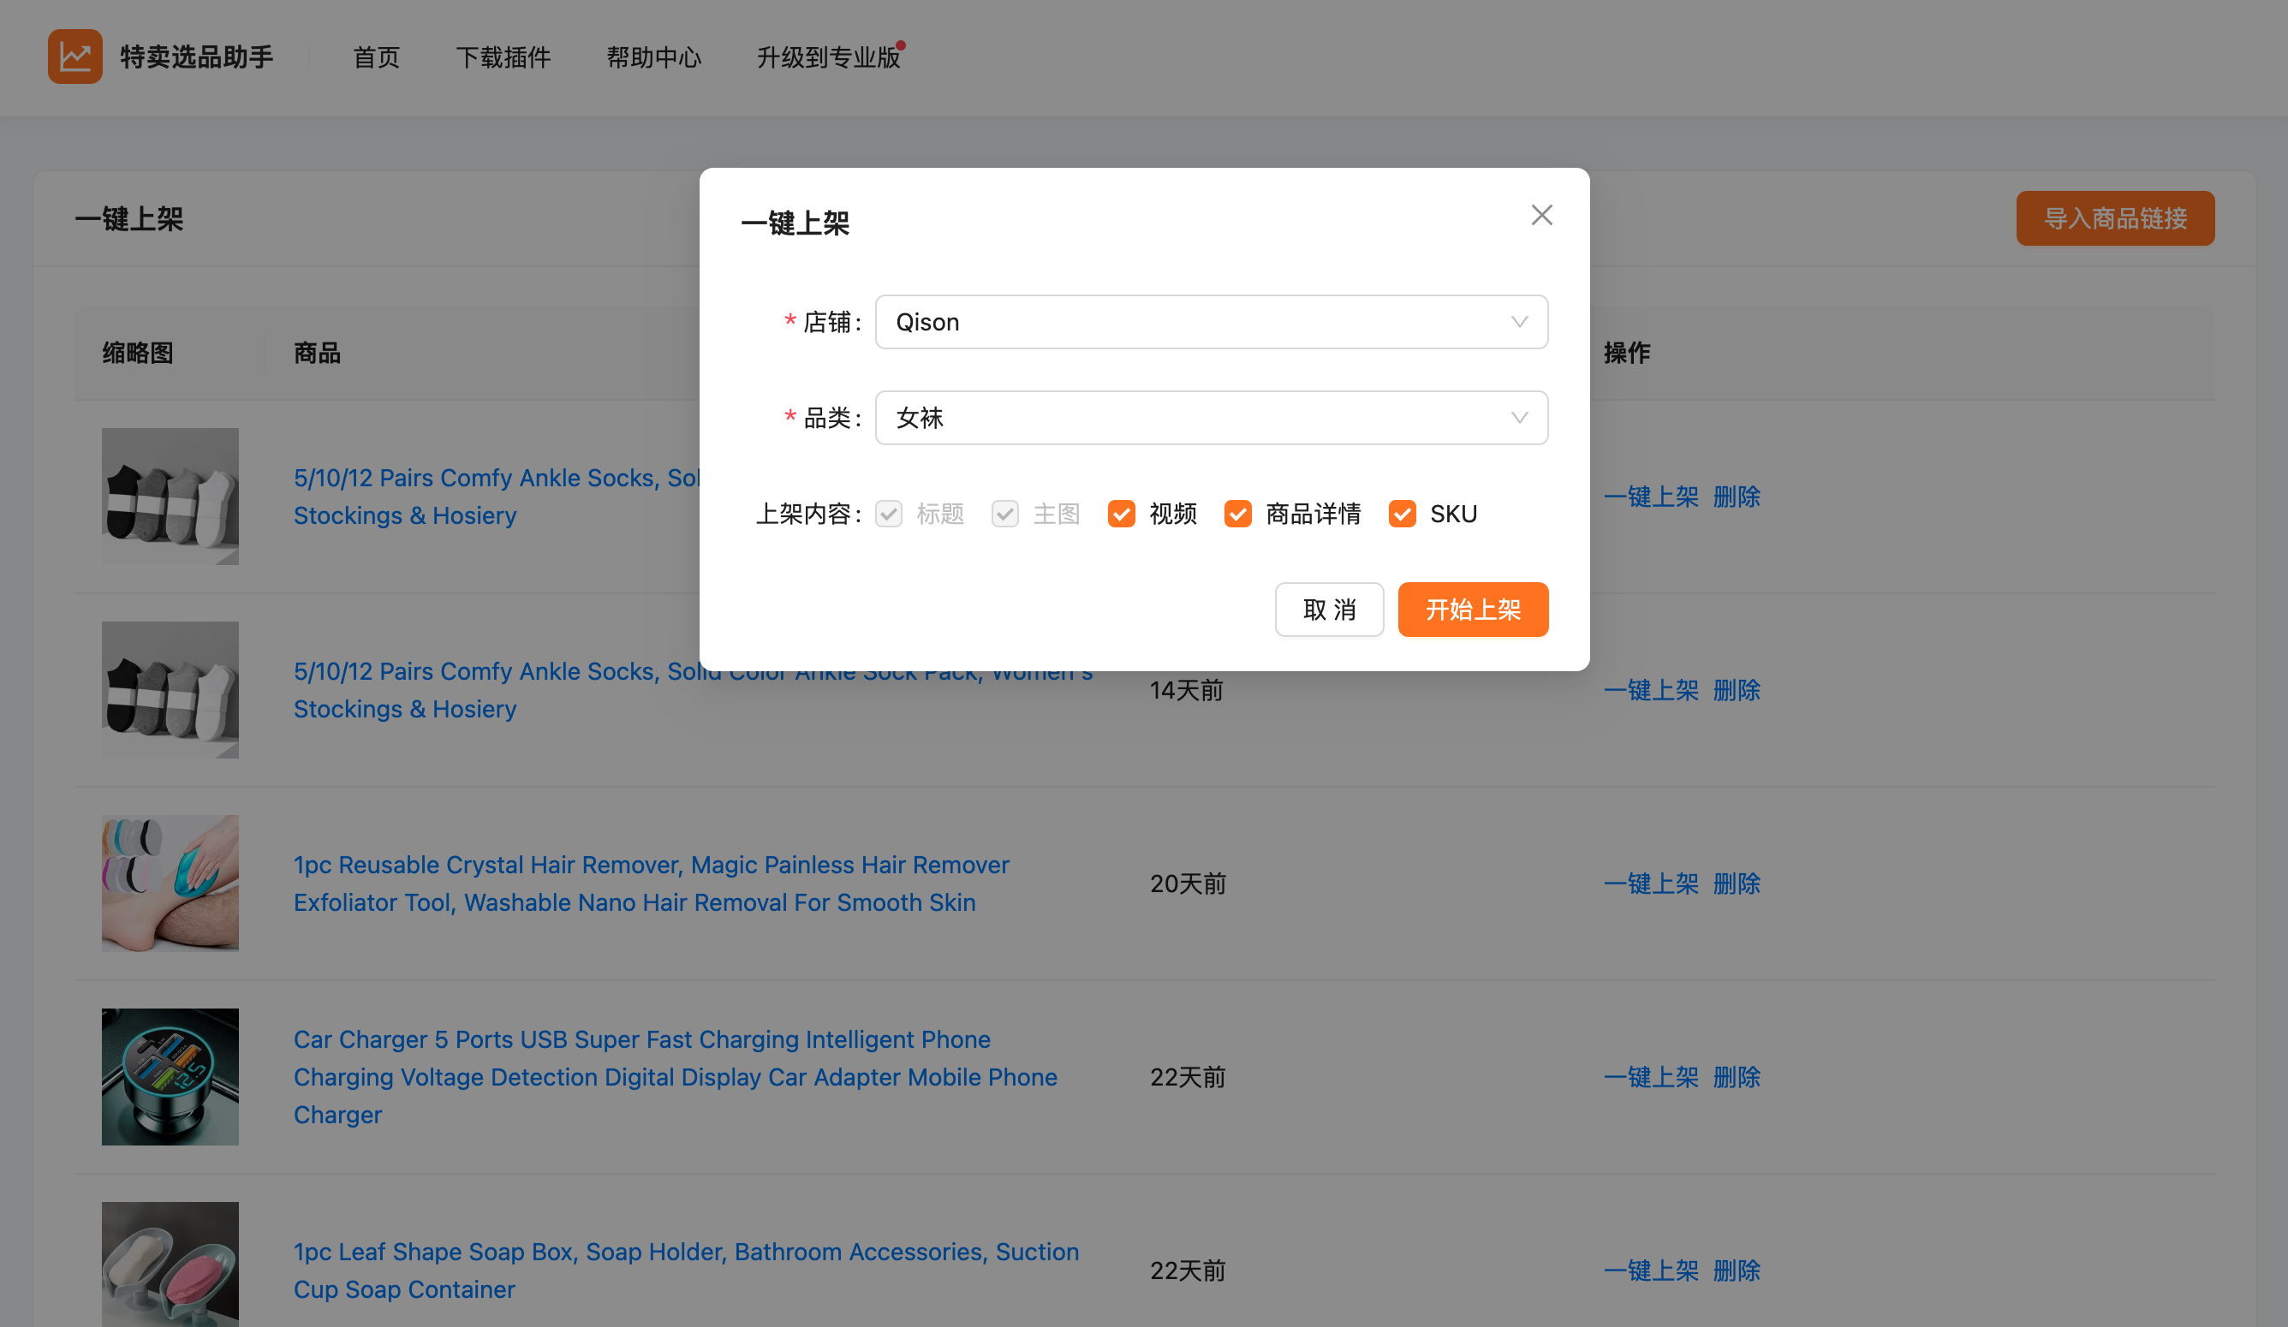Open the 店铺 dropdown showing Qison
The height and width of the screenshot is (1327, 2288).
click(1211, 321)
